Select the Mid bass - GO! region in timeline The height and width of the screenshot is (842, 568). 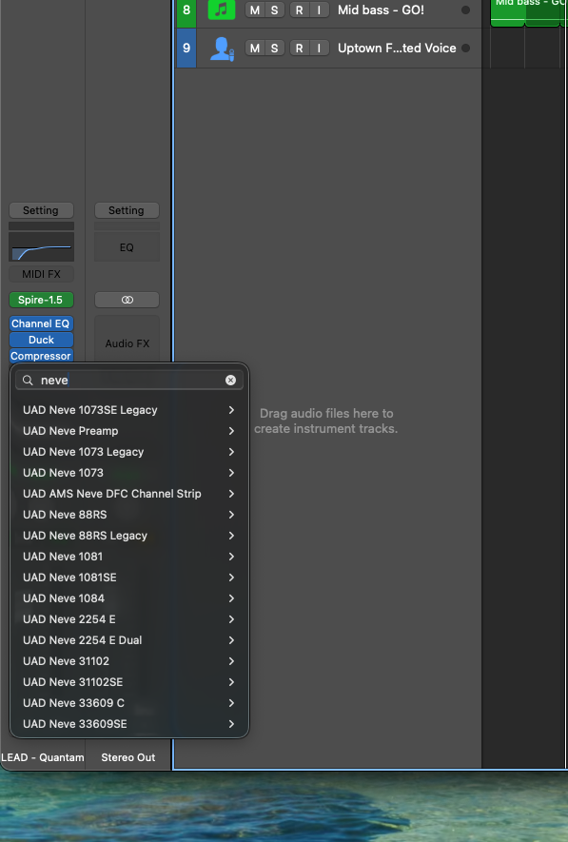coord(528,11)
